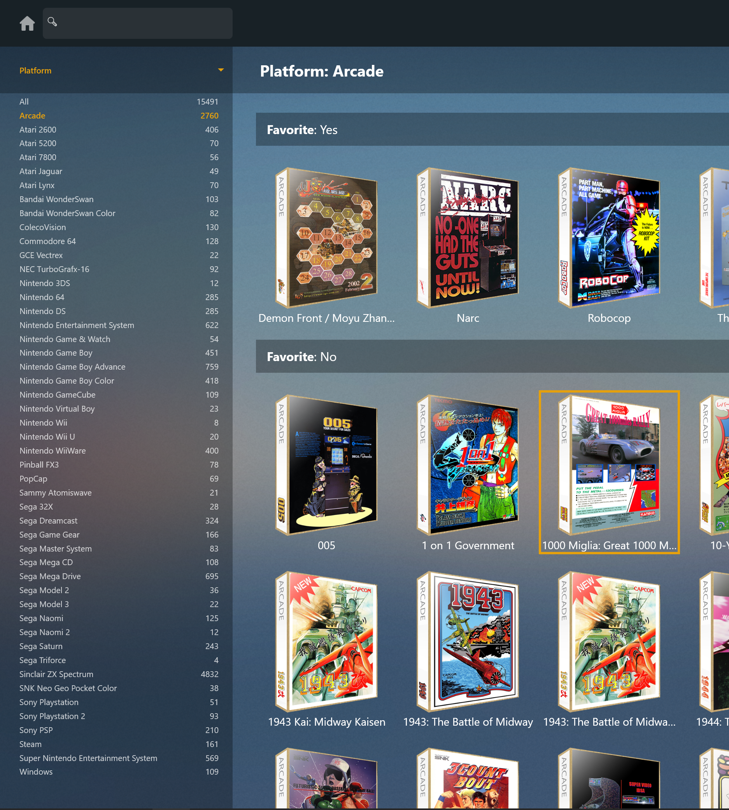Select ColecoVision in the sidebar

pos(119,227)
